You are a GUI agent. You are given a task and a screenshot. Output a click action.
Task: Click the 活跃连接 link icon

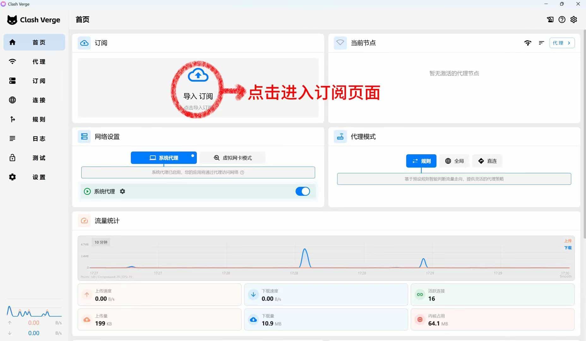[x=420, y=295]
